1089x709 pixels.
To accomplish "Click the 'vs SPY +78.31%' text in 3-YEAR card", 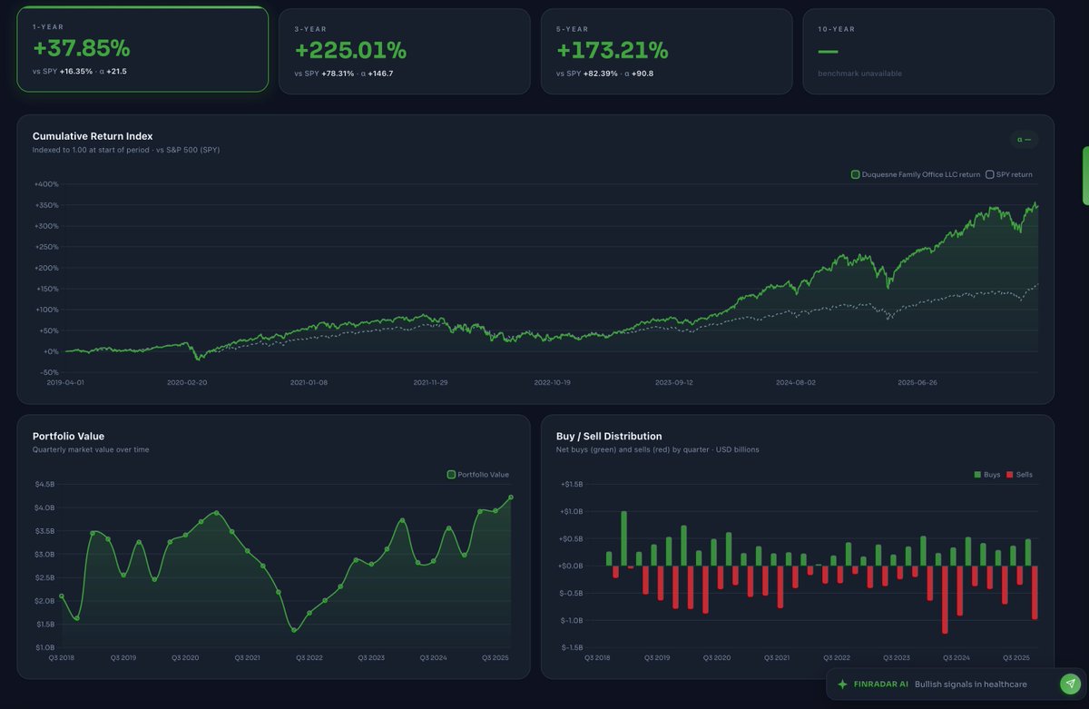I will pyautogui.click(x=324, y=74).
